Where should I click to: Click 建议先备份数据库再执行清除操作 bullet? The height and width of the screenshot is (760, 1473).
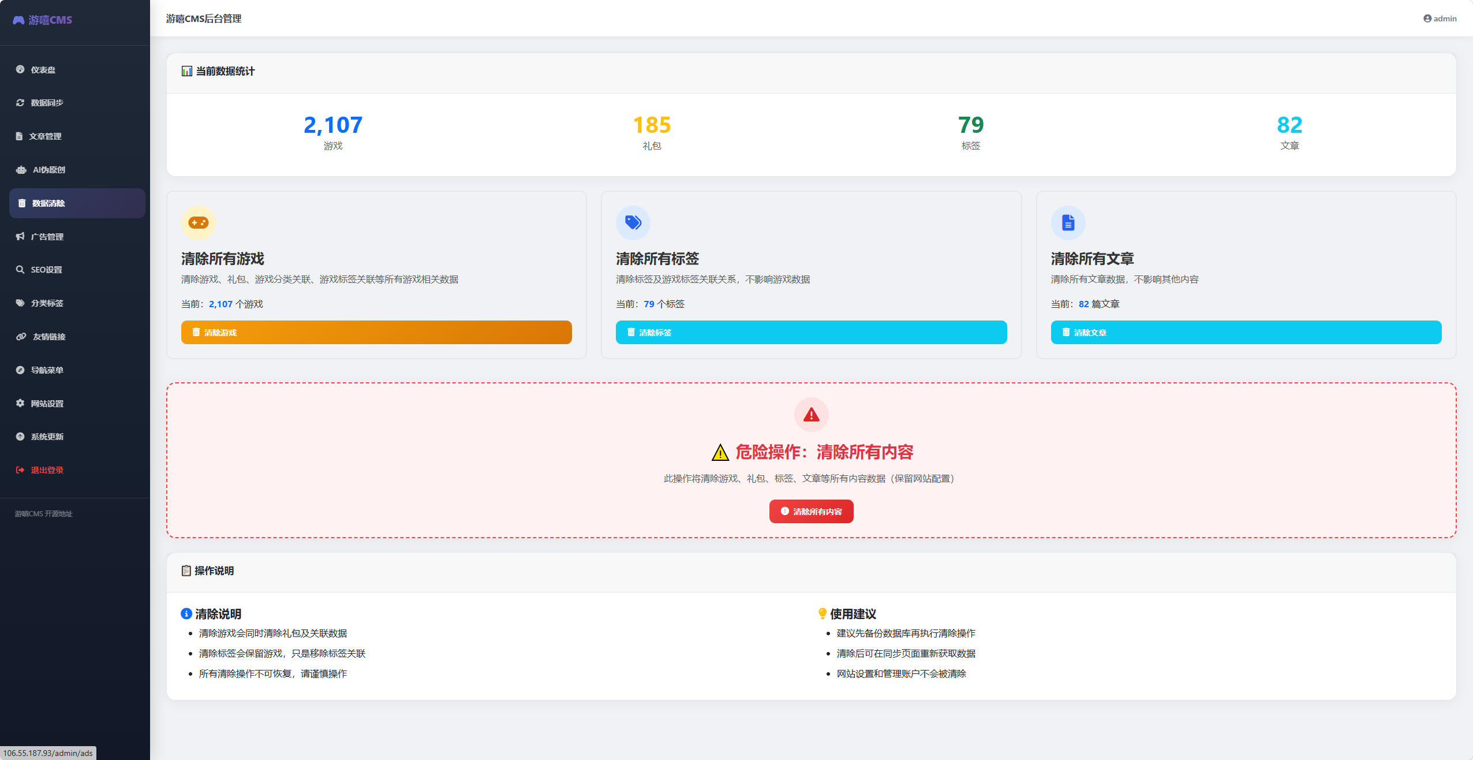point(906,634)
